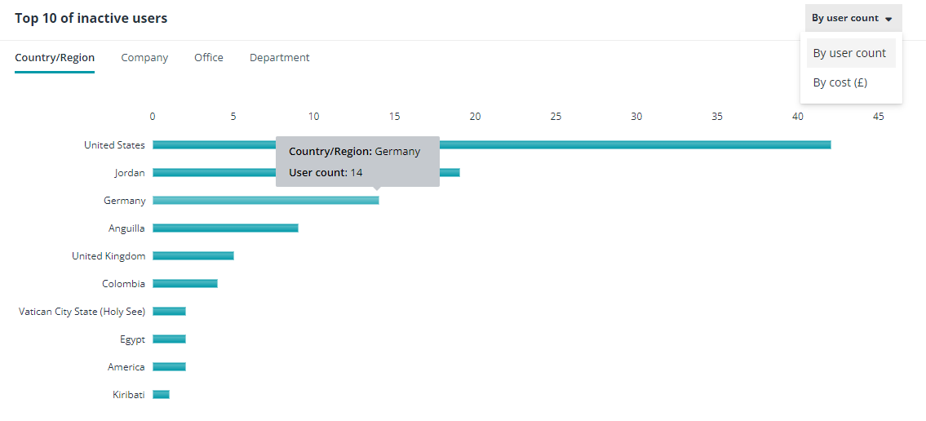Select the Colombia bar

tap(185, 284)
